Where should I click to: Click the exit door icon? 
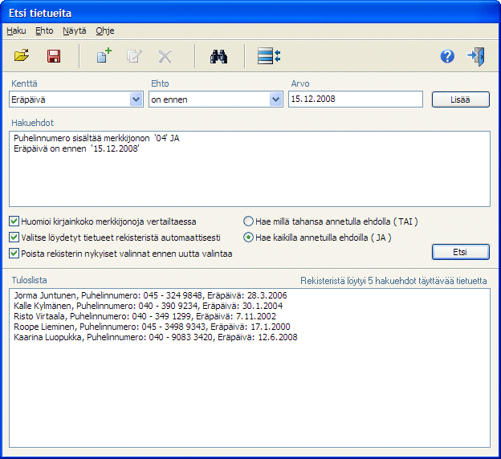(475, 56)
